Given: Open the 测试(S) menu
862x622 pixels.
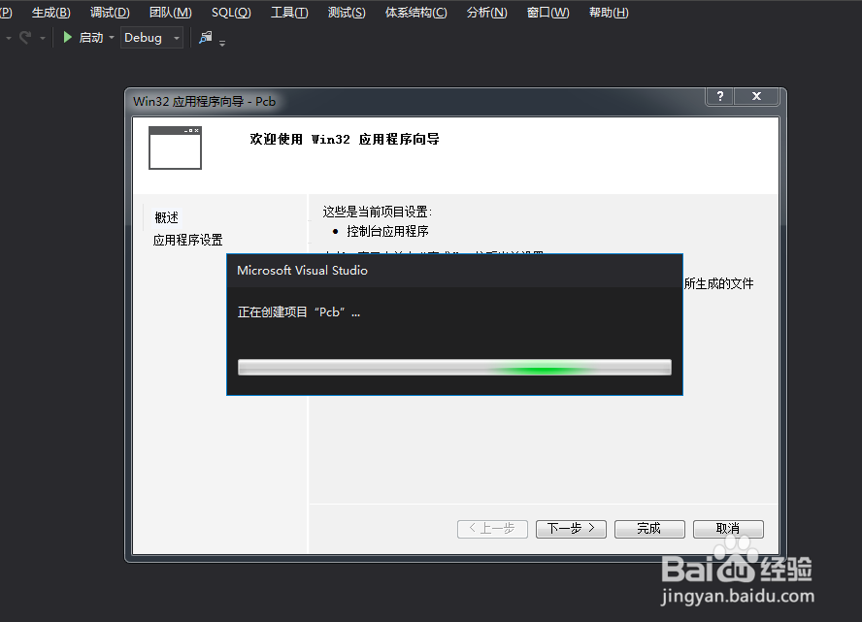Looking at the screenshot, I should tap(347, 13).
